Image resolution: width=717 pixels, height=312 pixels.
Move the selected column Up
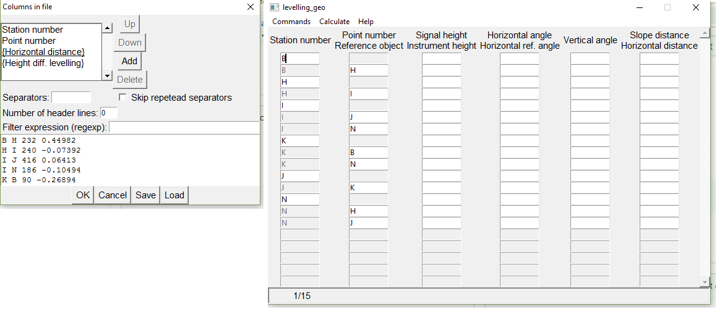(130, 23)
